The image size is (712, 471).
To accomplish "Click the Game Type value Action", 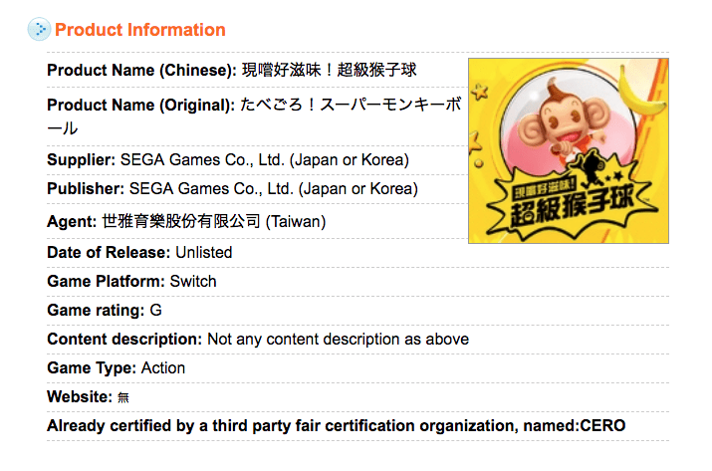I will (163, 367).
